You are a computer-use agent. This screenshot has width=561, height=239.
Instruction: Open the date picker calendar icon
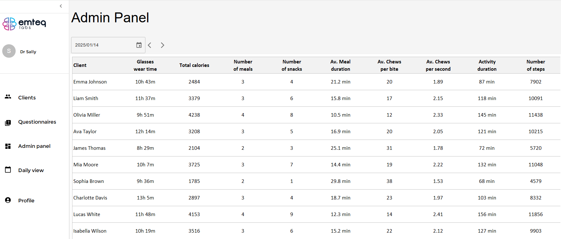(139, 45)
